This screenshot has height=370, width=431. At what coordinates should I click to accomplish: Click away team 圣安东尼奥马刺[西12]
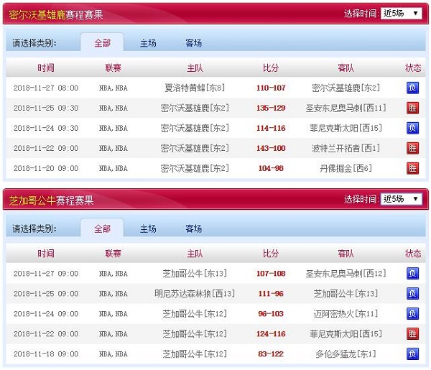[346, 274]
